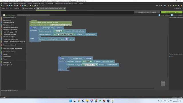Switch to the FIRESWORD tab

[29, 9]
